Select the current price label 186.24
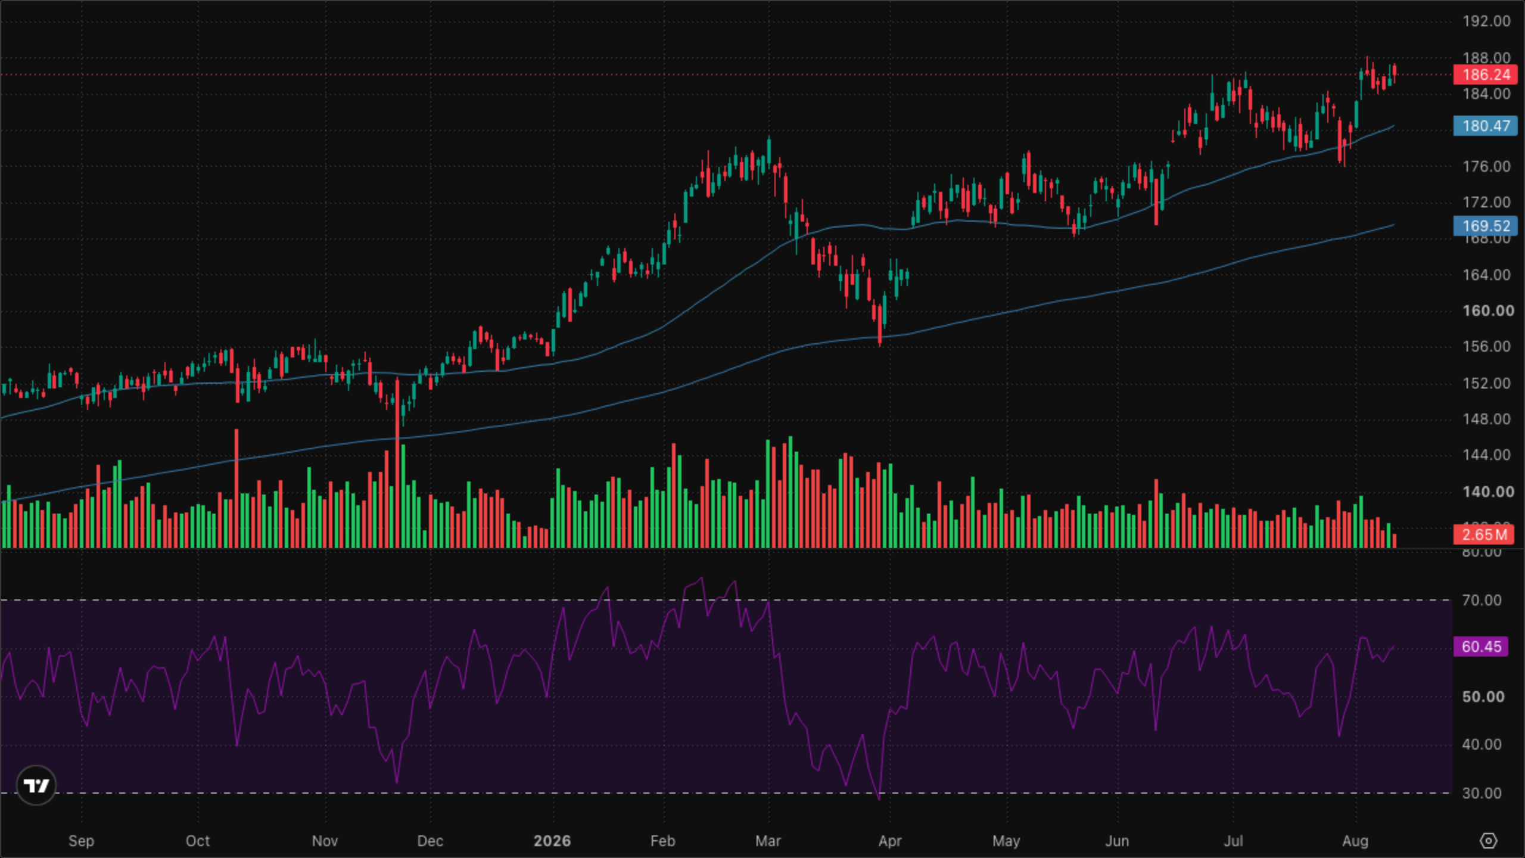 point(1486,74)
